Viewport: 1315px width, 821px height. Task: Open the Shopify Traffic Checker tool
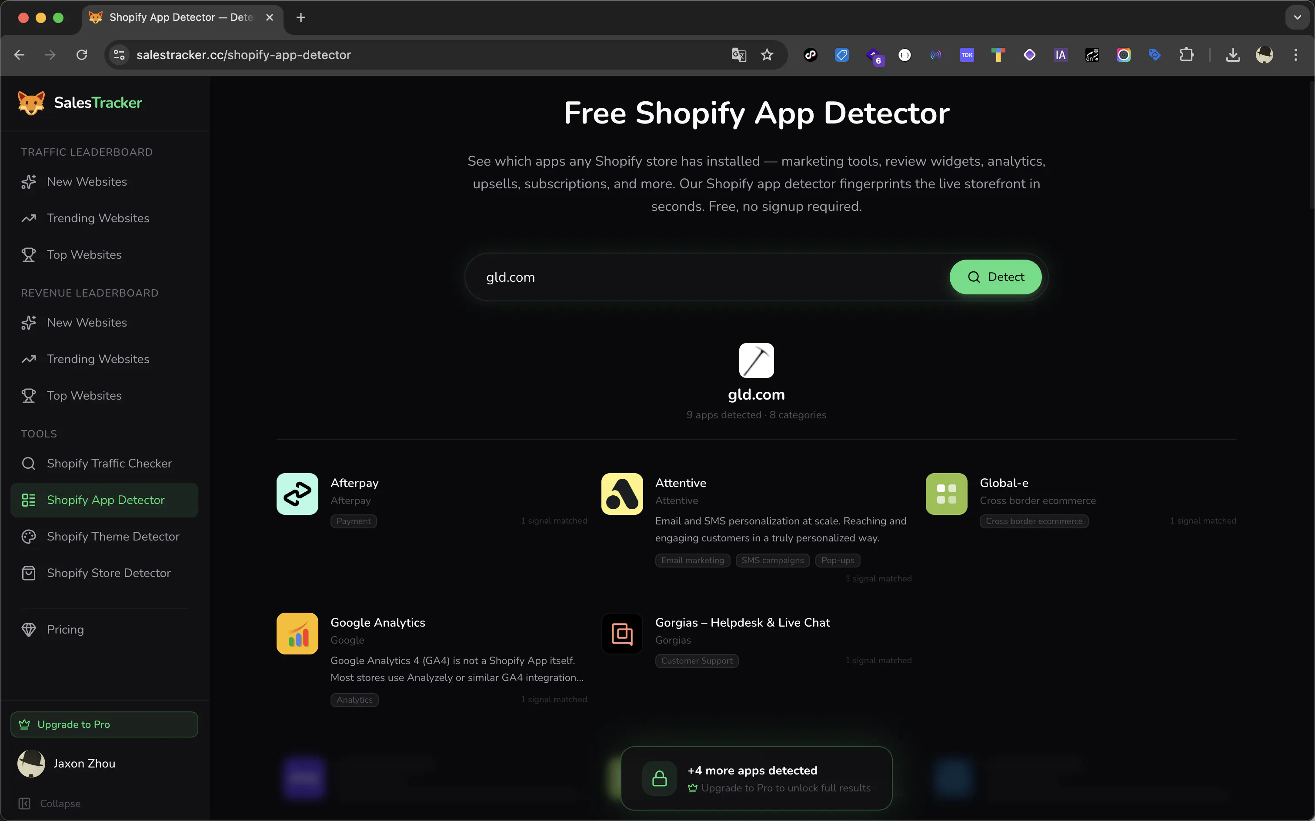click(104, 463)
